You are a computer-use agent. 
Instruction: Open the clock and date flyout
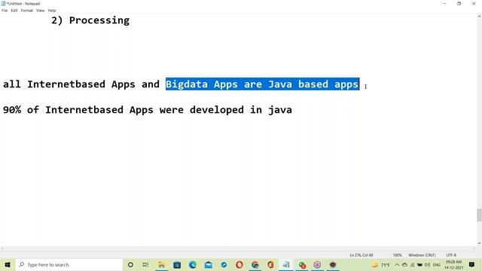point(453,264)
